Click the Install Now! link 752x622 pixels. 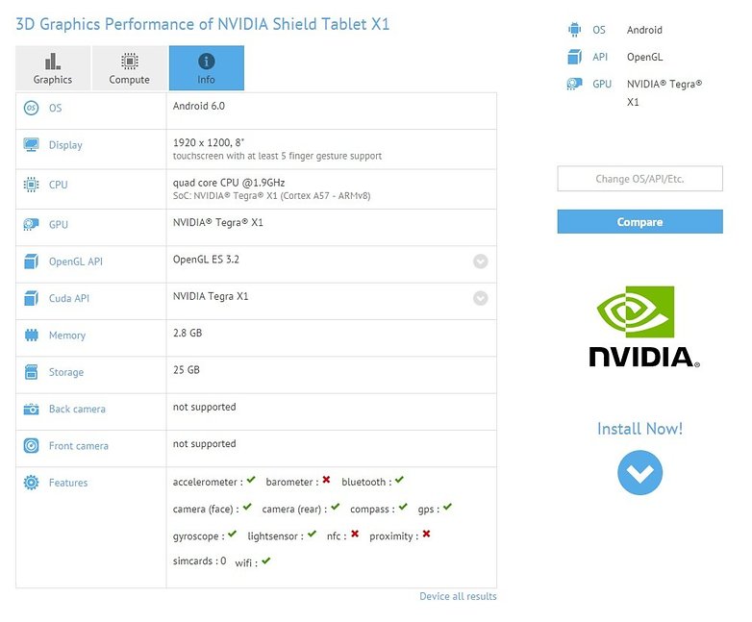(639, 429)
